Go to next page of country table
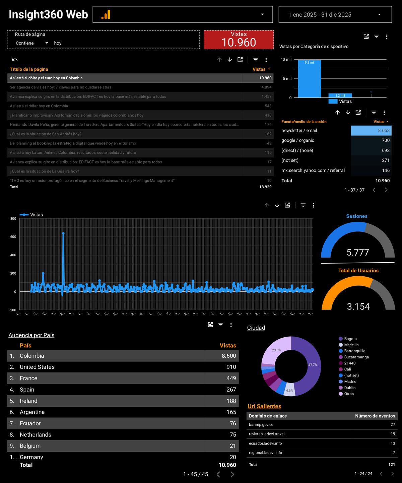 (x=232, y=474)
